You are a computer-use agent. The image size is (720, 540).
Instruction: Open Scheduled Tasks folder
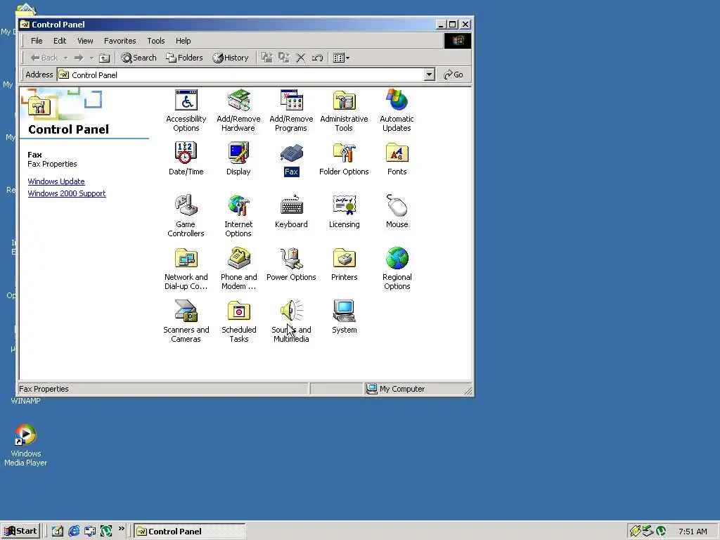click(238, 321)
